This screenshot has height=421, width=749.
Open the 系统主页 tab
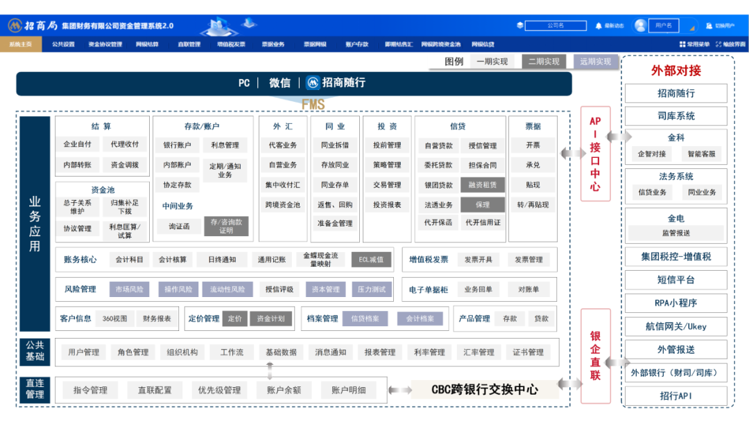click(21, 44)
